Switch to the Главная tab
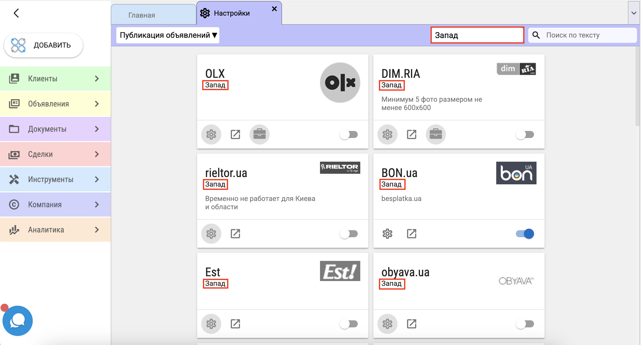 [x=154, y=15]
